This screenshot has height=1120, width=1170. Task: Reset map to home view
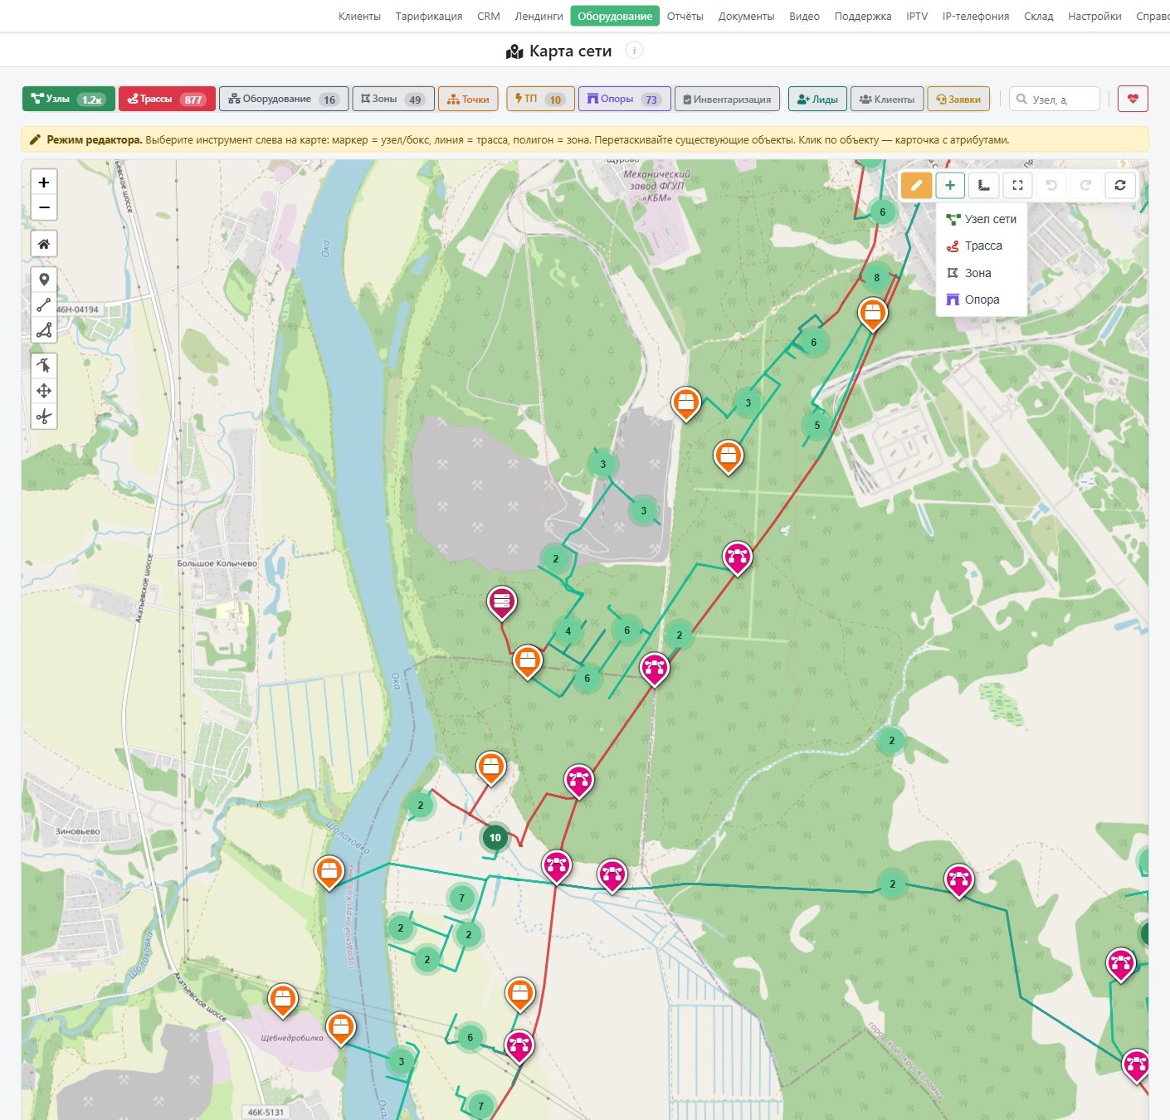[x=44, y=244]
